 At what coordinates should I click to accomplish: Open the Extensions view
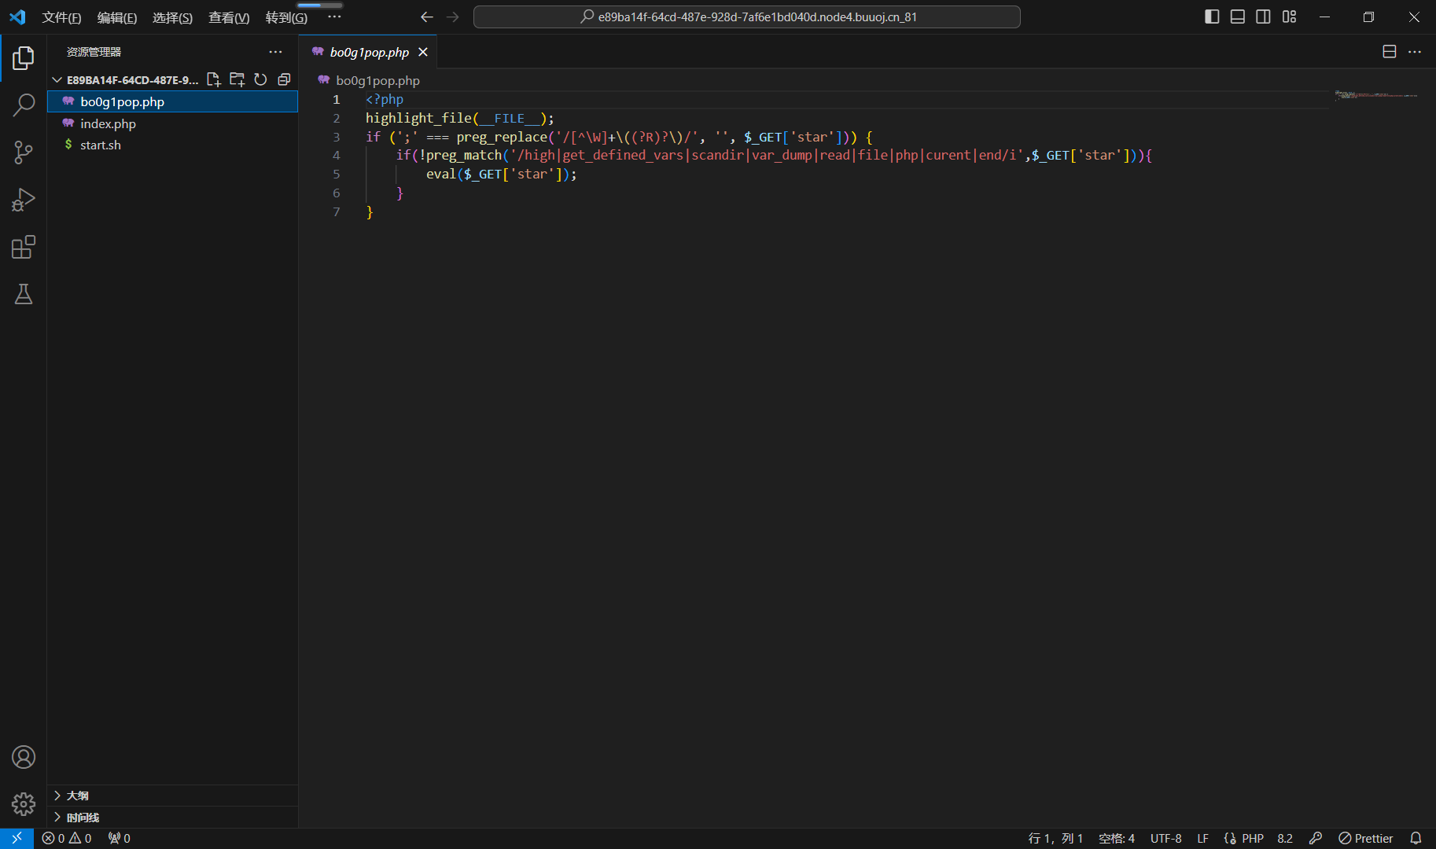tap(24, 248)
